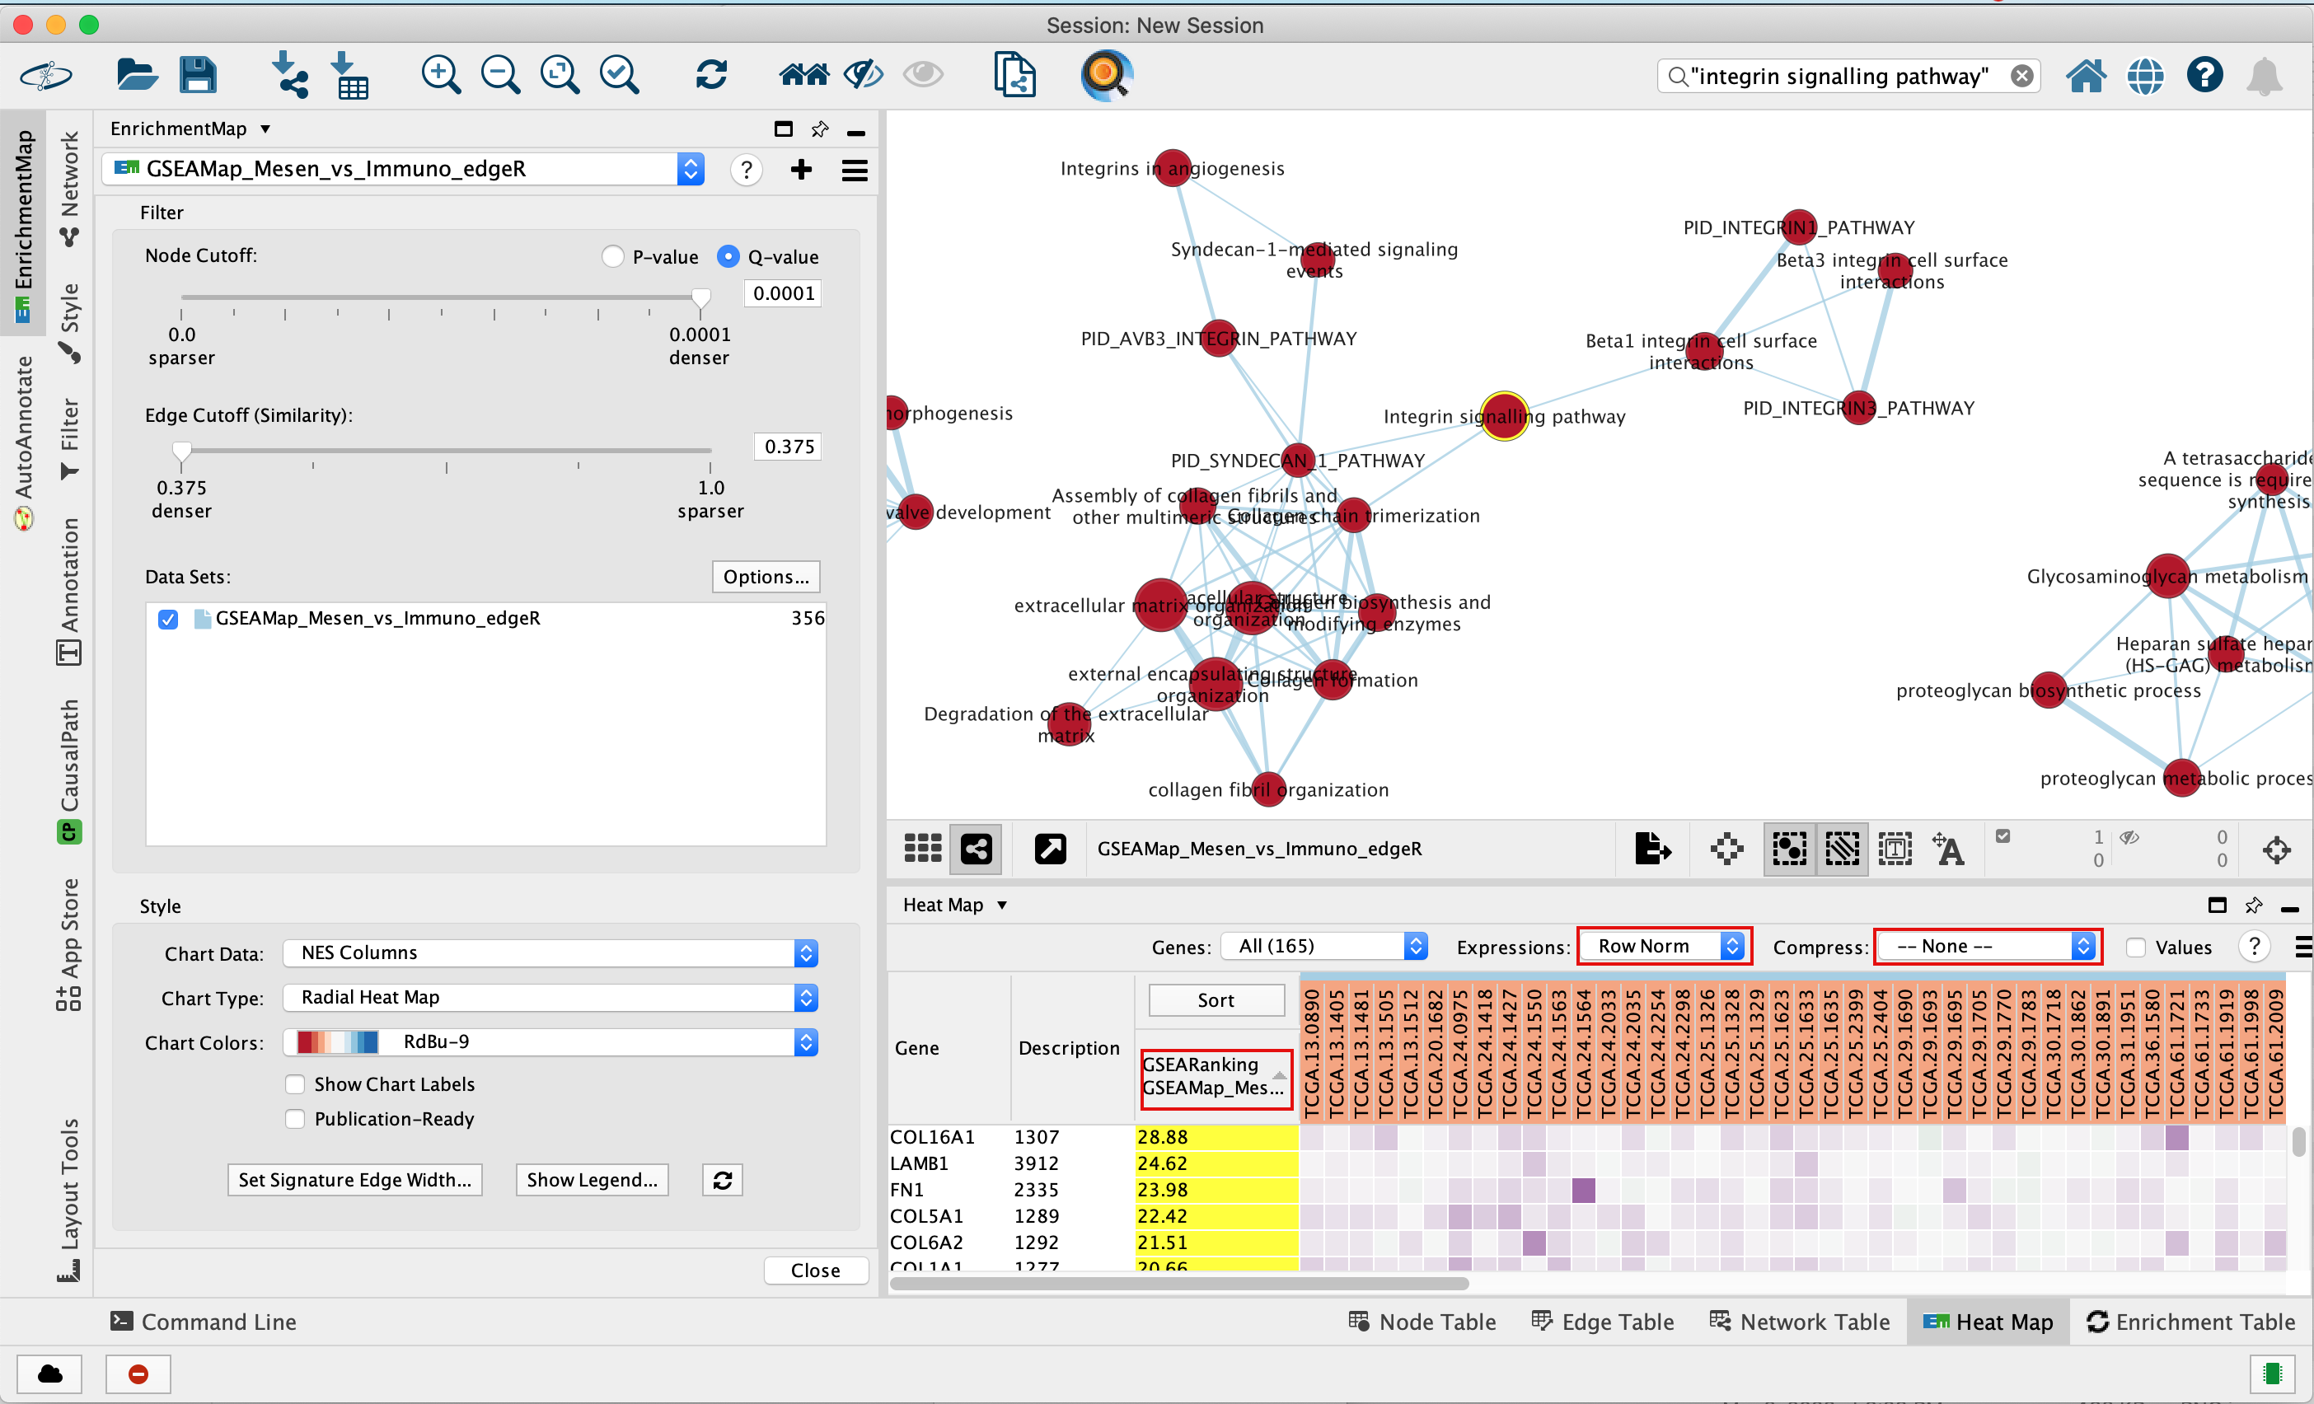The height and width of the screenshot is (1404, 2314).
Task: Click the Export network arrow icon
Action: point(1653,848)
